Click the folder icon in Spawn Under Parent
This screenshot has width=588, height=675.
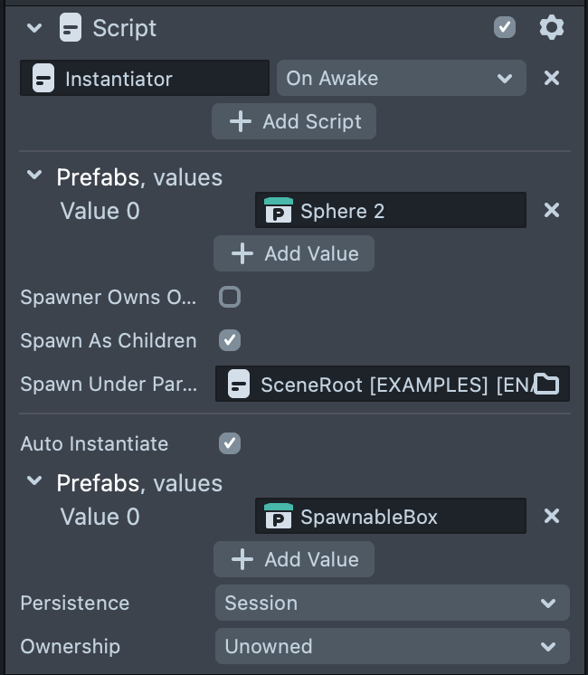tap(545, 385)
